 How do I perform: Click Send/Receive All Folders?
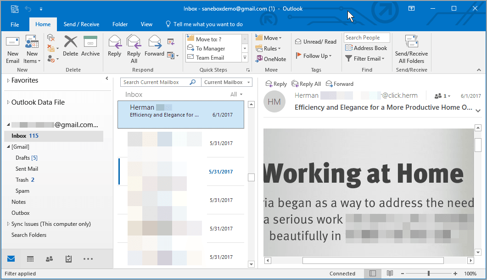pyautogui.click(x=411, y=49)
